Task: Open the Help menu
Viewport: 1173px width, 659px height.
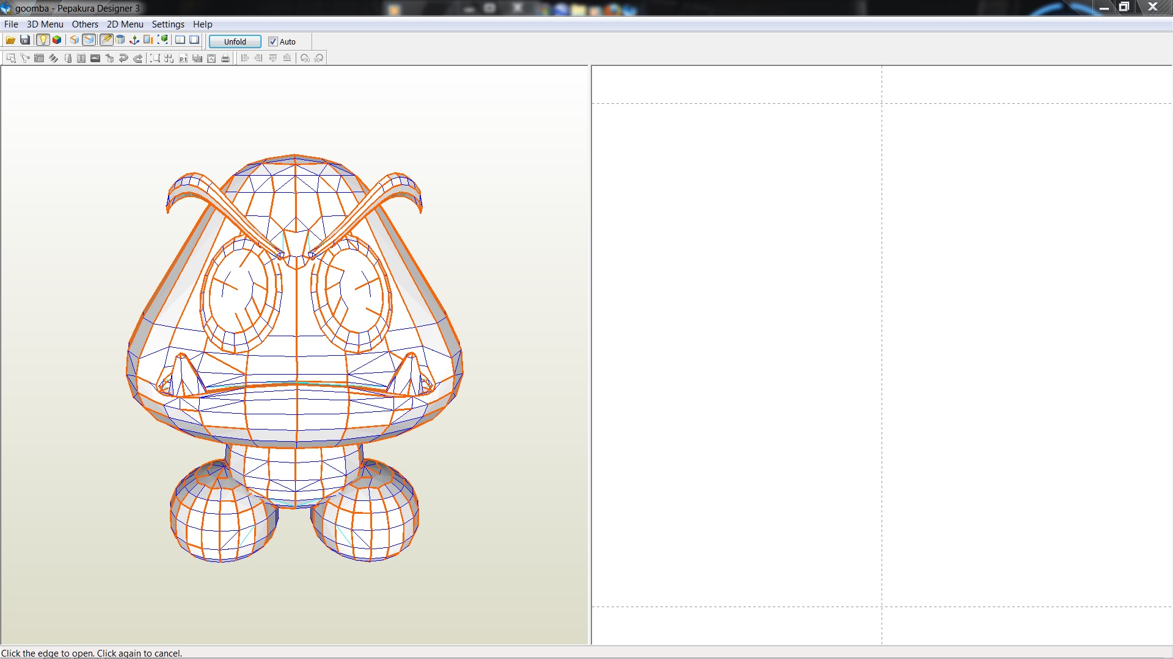Action: 203,24
